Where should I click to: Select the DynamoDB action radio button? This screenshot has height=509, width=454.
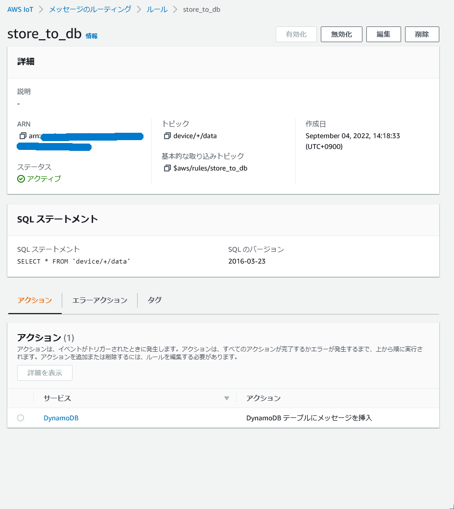(x=21, y=418)
